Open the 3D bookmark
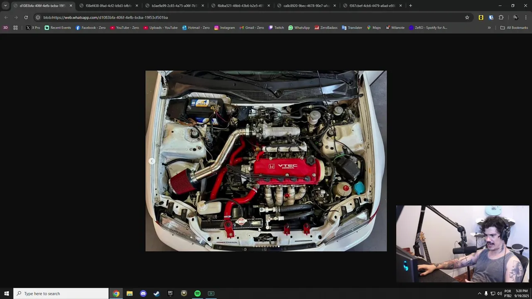Screen dimensions: 532x299 click(5, 28)
